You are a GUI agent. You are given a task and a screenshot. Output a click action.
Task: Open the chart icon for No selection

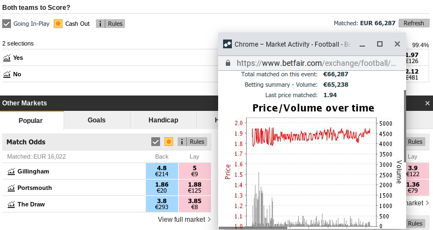point(7,74)
